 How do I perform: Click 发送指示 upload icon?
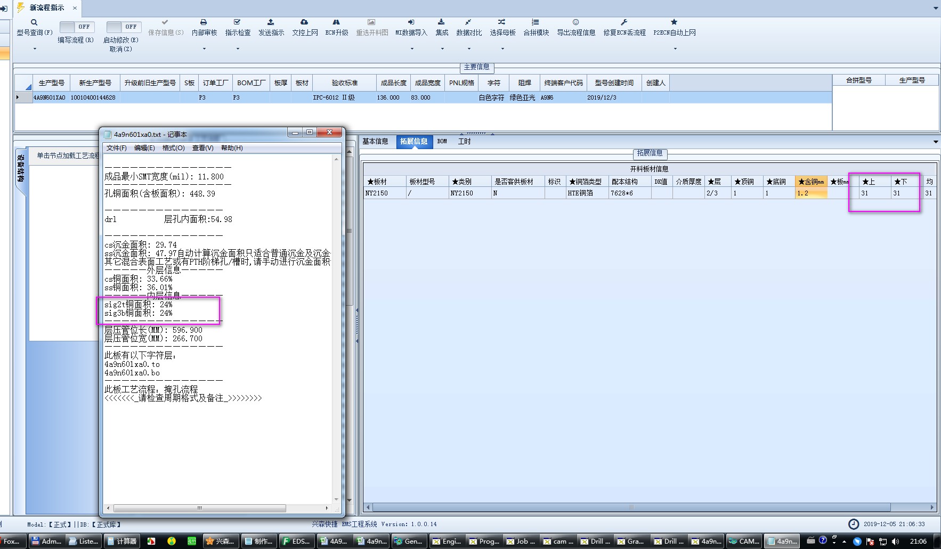[x=271, y=22]
